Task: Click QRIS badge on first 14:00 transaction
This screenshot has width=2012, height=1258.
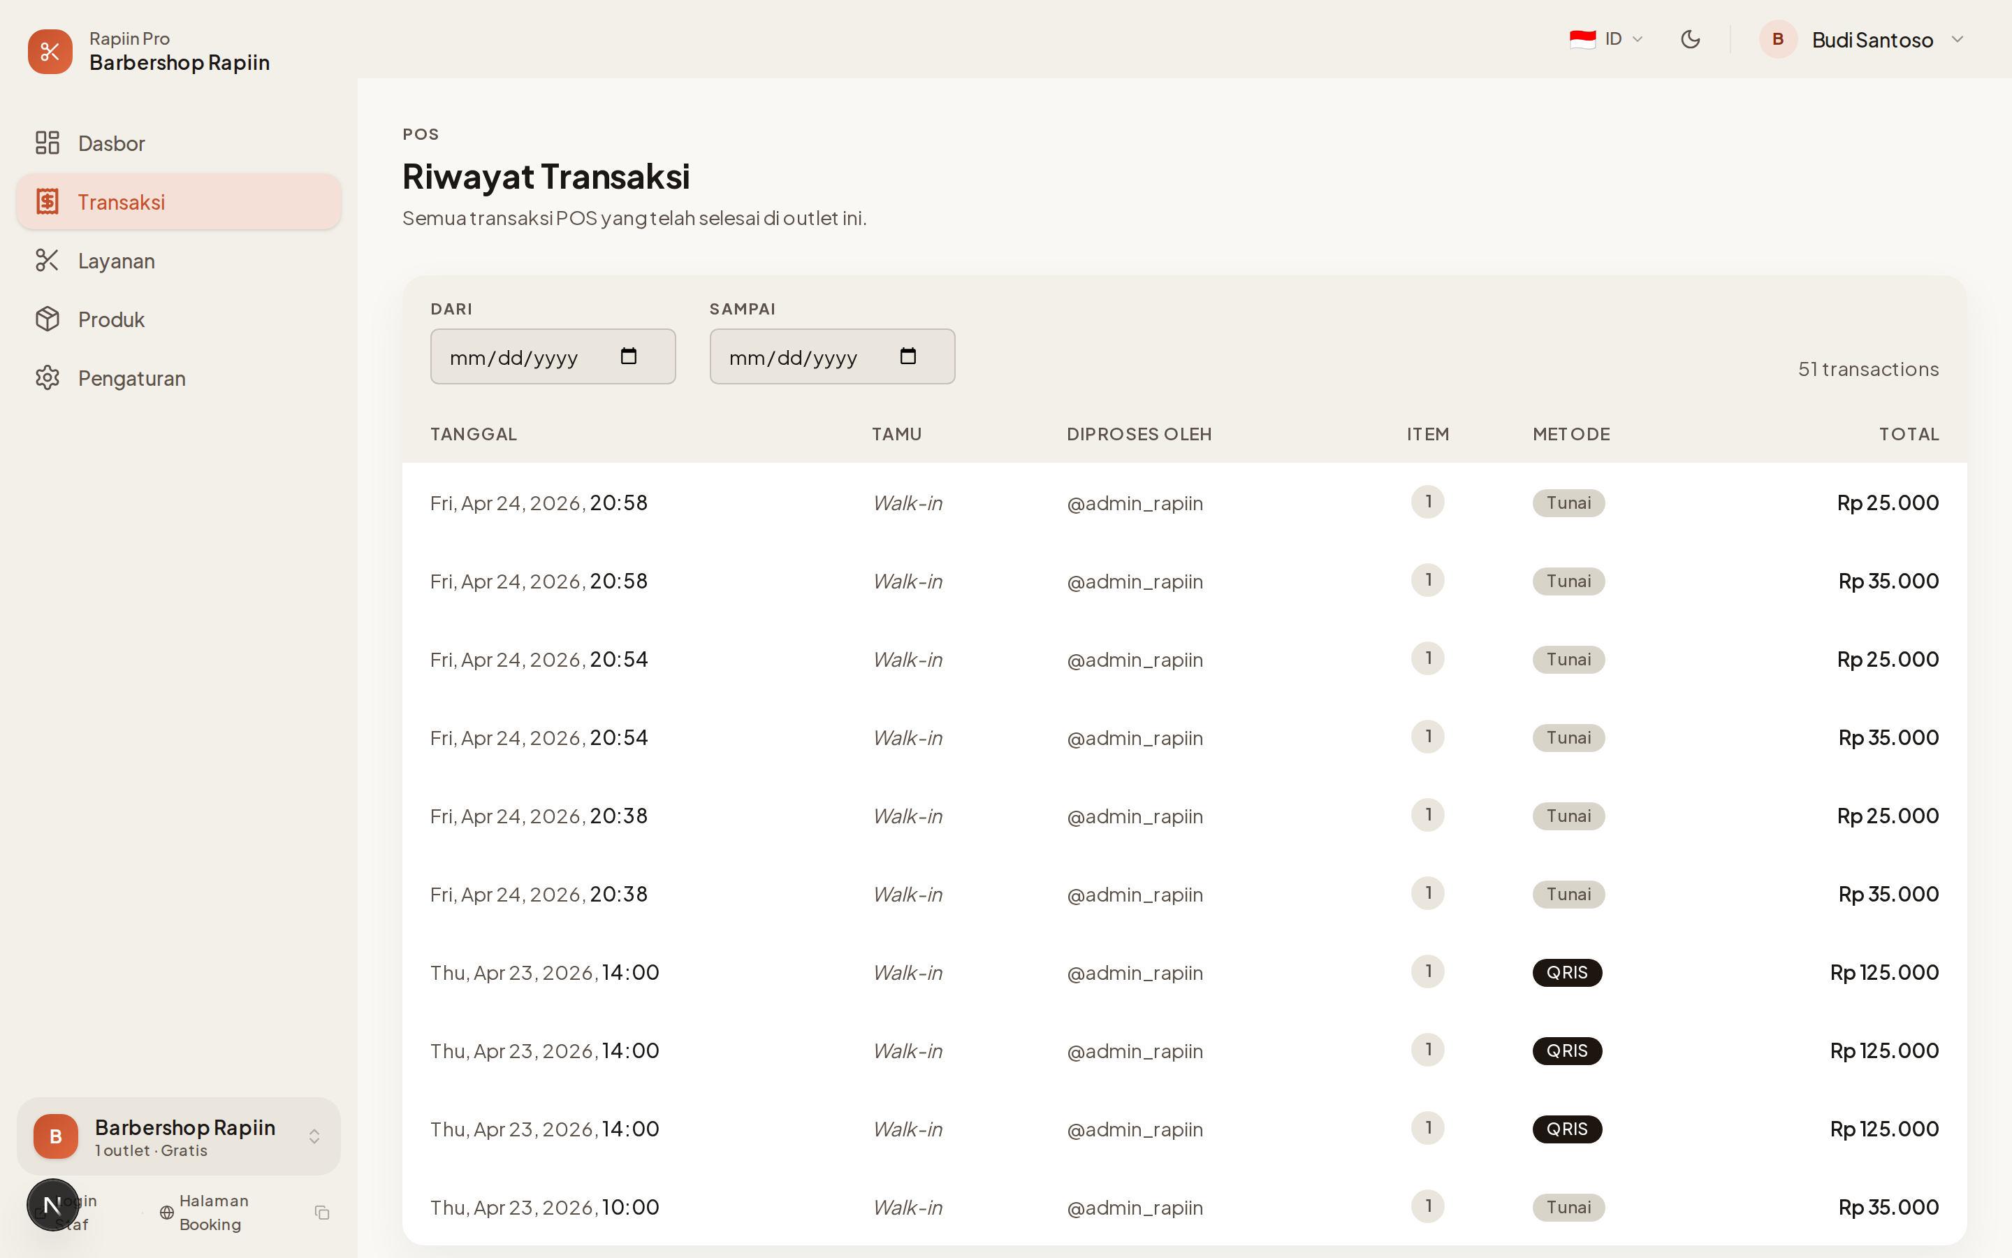Action: (1566, 973)
